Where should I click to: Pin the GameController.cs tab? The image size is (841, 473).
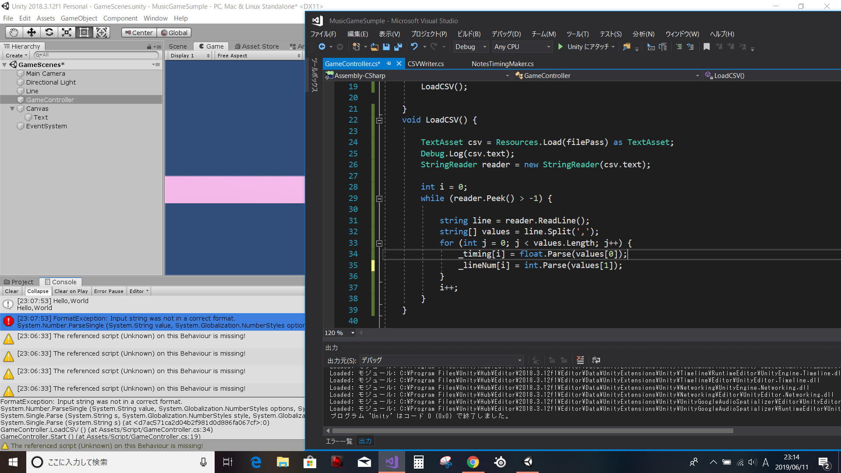pyautogui.click(x=389, y=64)
